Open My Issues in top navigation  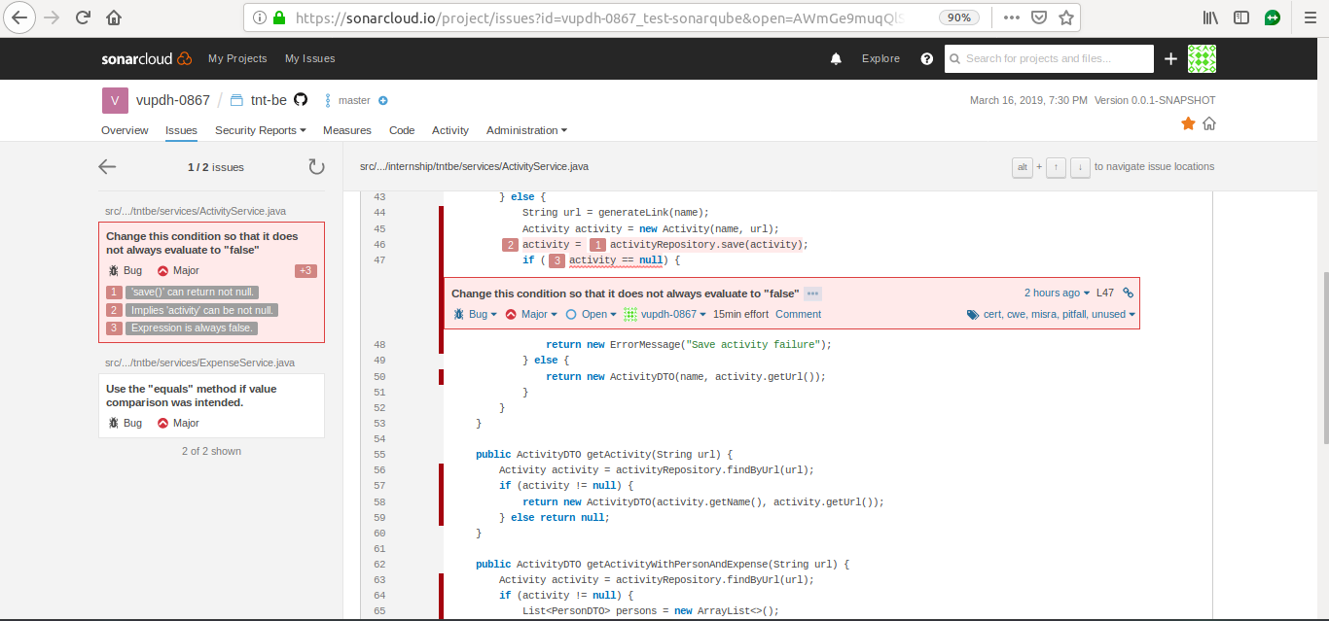[x=310, y=58]
